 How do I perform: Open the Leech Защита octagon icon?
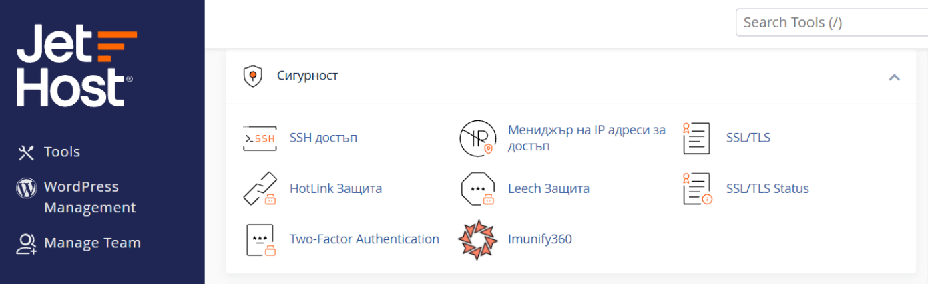tap(478, 189)
